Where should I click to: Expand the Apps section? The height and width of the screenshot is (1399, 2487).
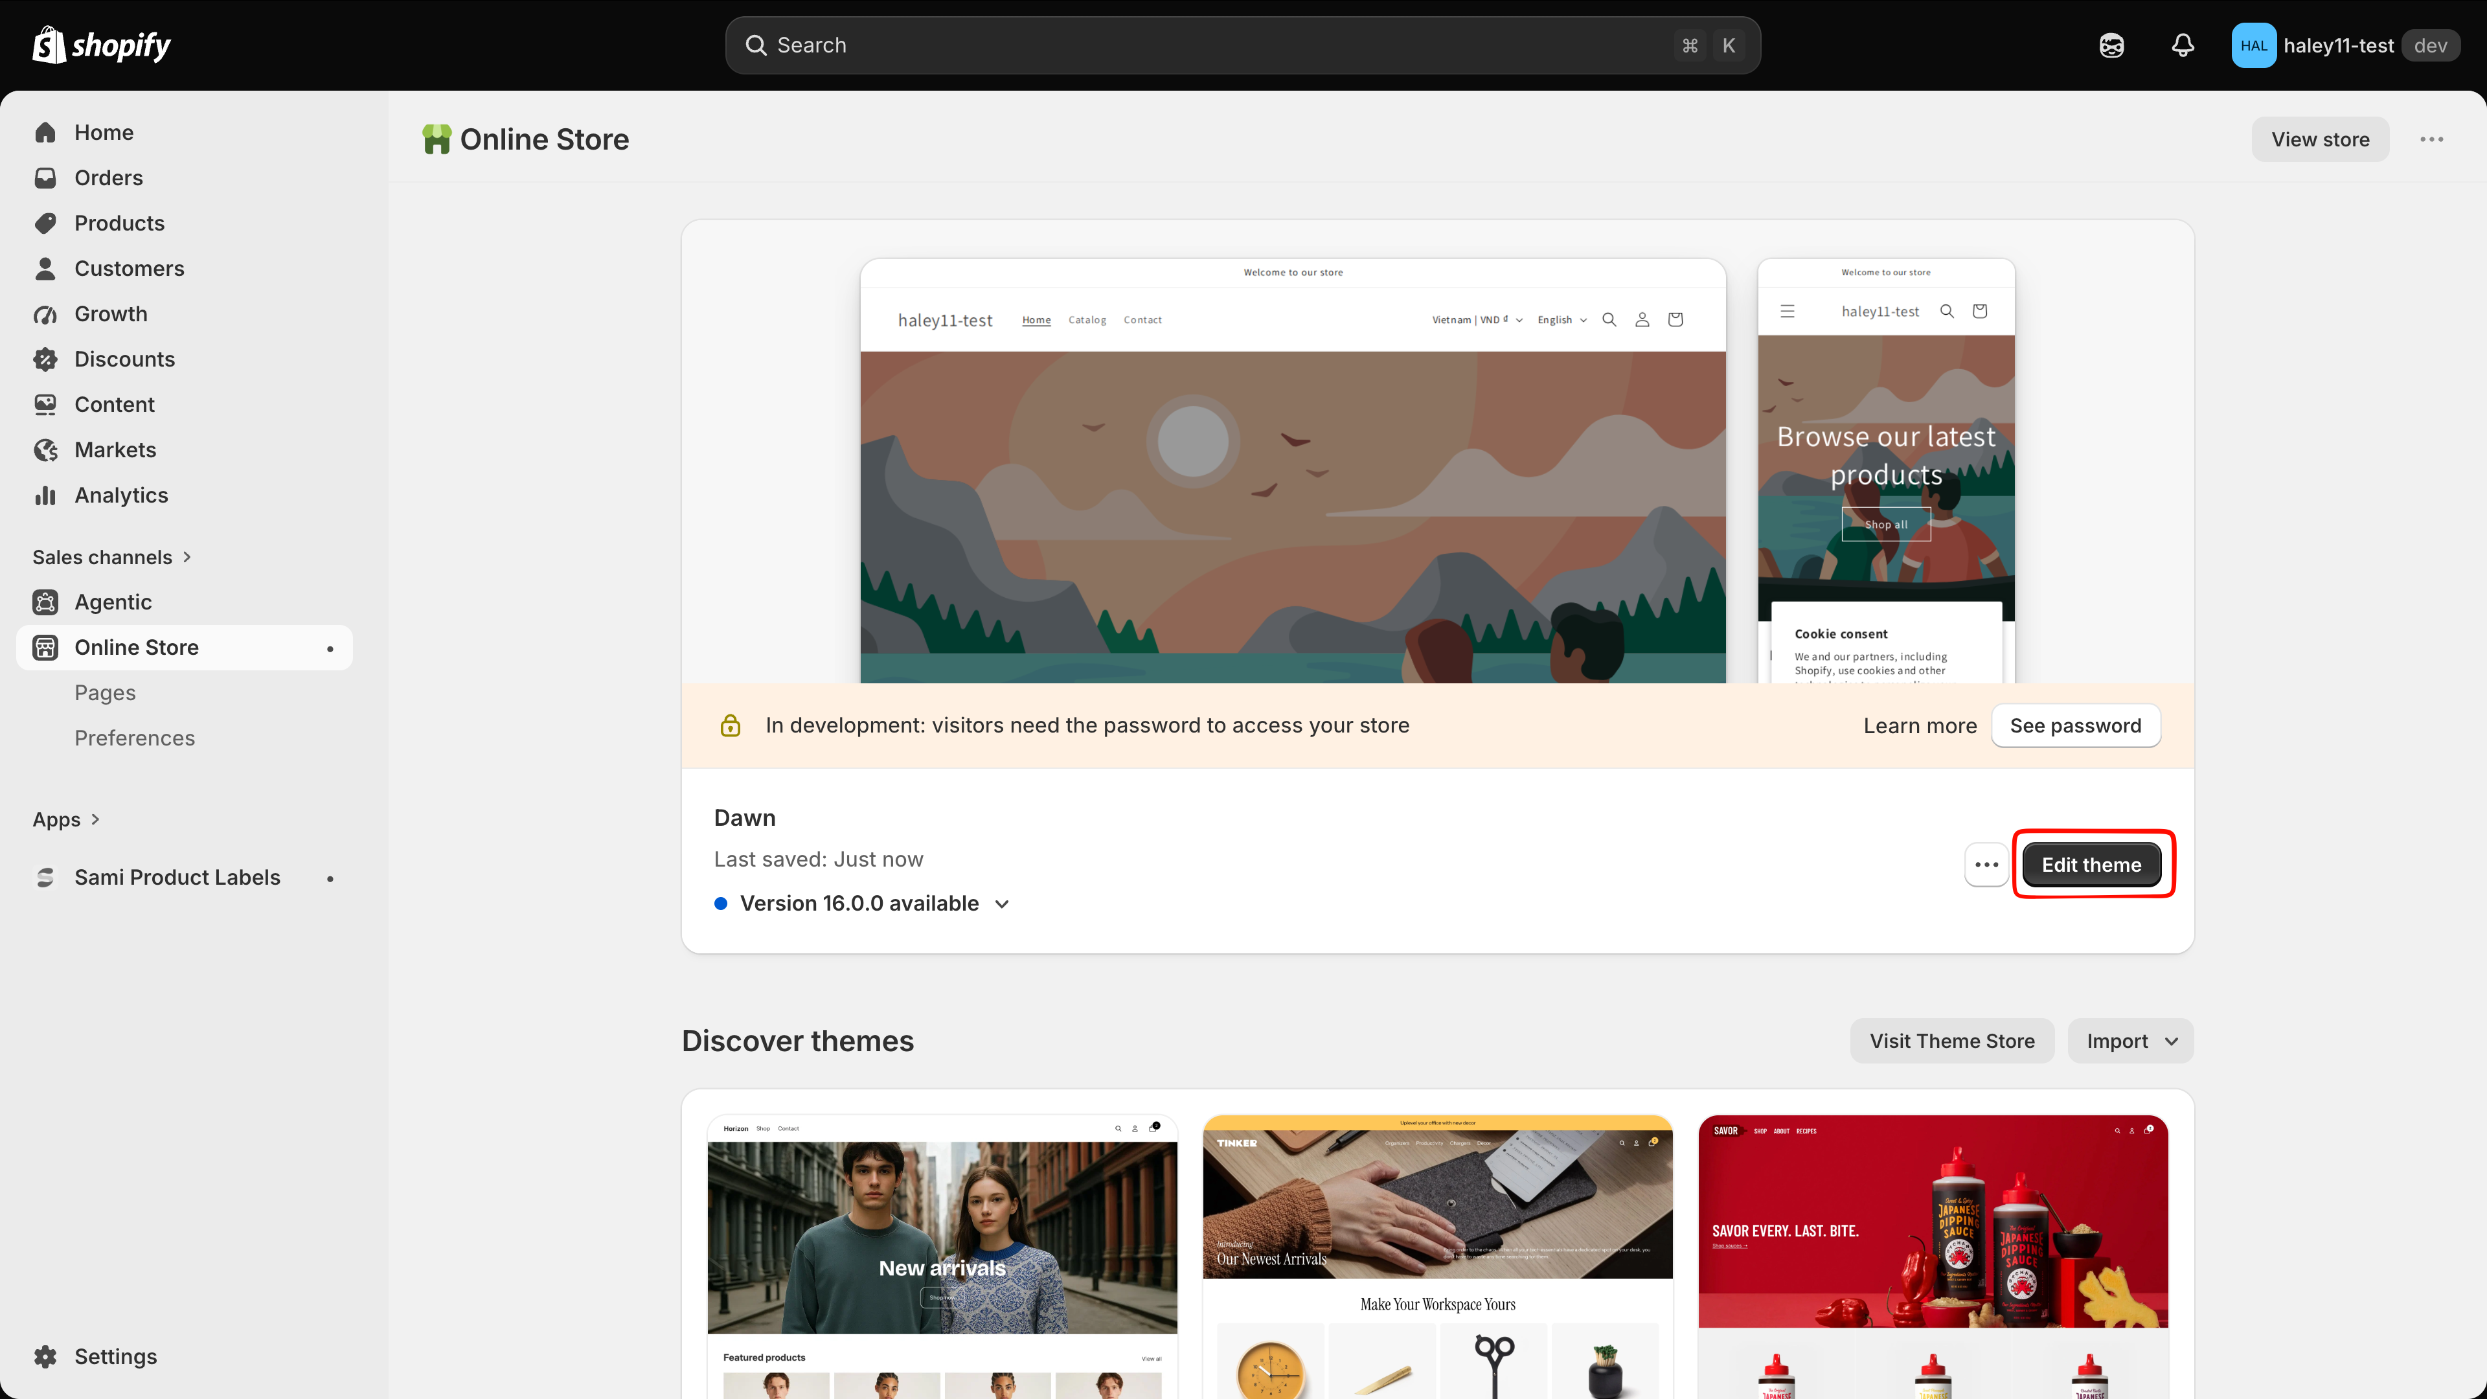(x=67, y=820)
